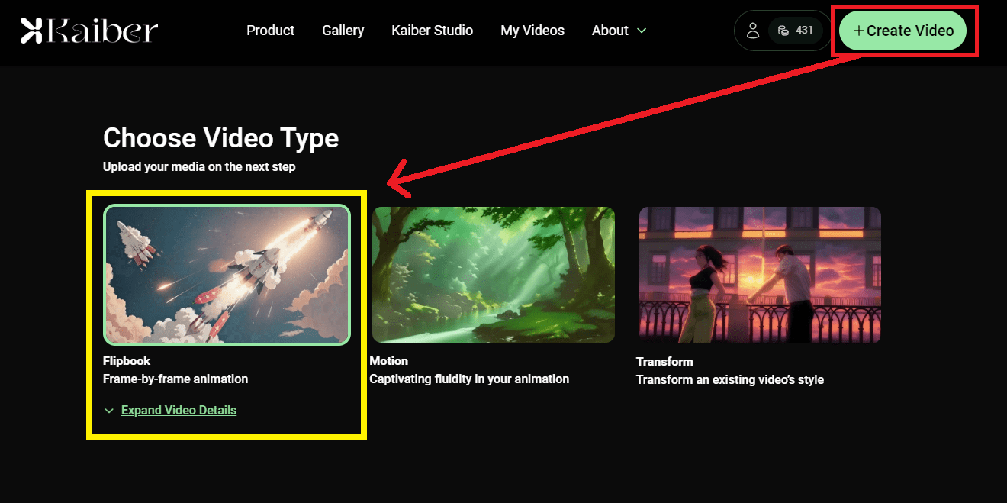Screen dimensions: 1007x503
Task: Expand the About dropdown chevron
Action: tap(642, 31)
